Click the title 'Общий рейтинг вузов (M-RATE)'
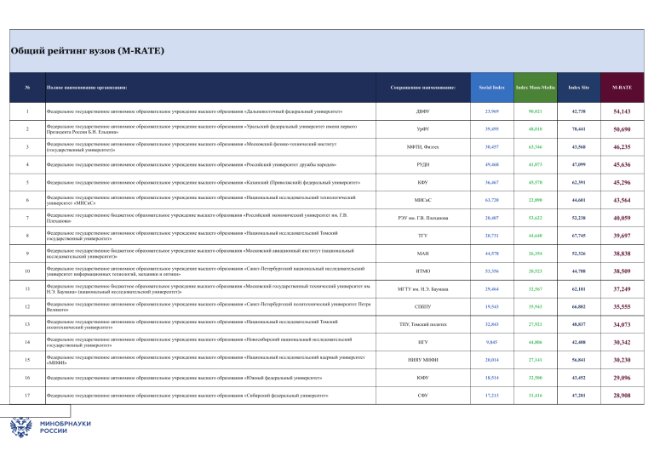This screenshot has height=462, width=654. 88,51
